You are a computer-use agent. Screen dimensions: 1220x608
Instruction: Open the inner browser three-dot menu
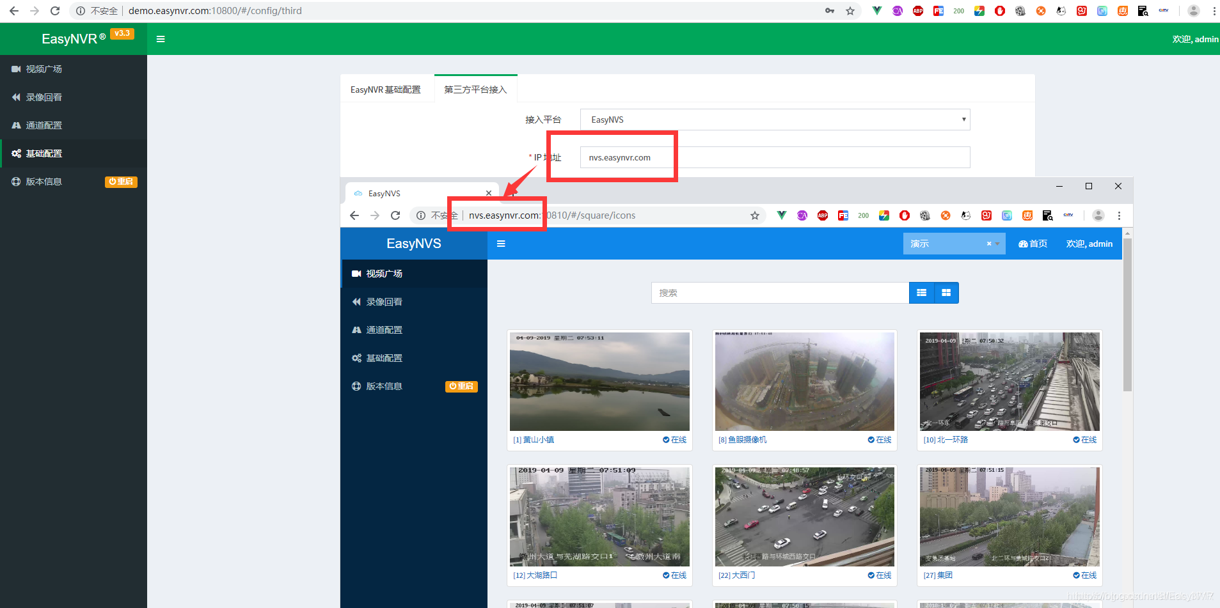(1119, 215)
